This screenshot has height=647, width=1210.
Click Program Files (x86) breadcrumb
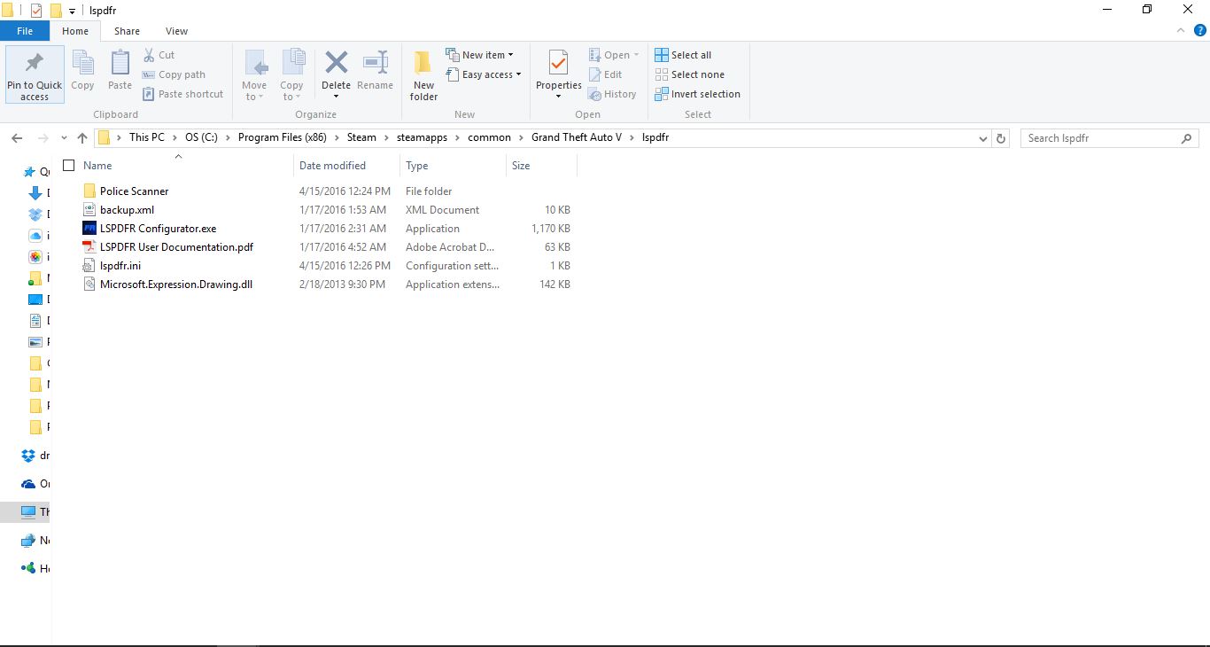[283, 137]
